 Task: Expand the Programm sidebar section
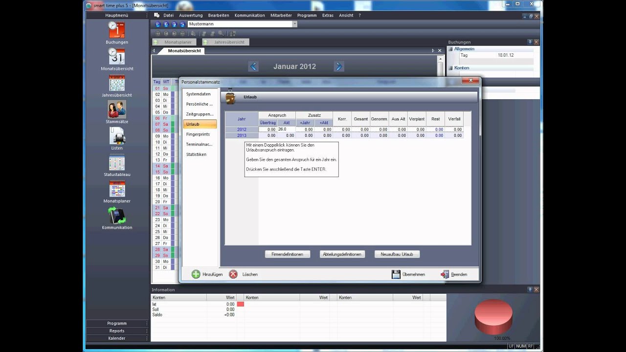coord(117,323)
